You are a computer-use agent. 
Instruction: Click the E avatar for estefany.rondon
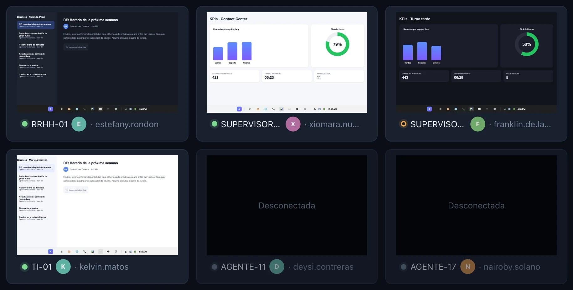(x=79, y=124)
